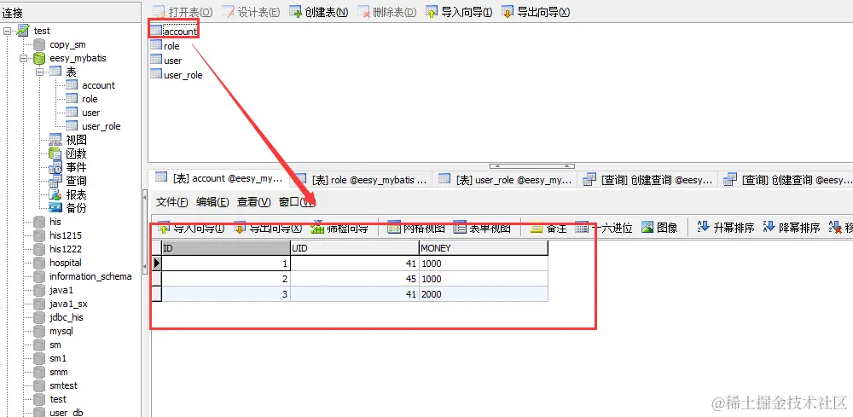Open 导入向导 in the top toolbar
Viewport: 853px width, 417px height.
pos(459,12)
